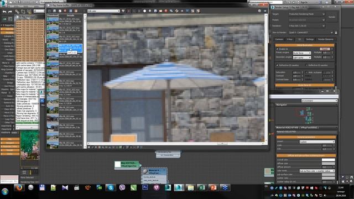The image size is (354, 199).
Task: Open Excel from the taskbar
Action: click(202, 187)
